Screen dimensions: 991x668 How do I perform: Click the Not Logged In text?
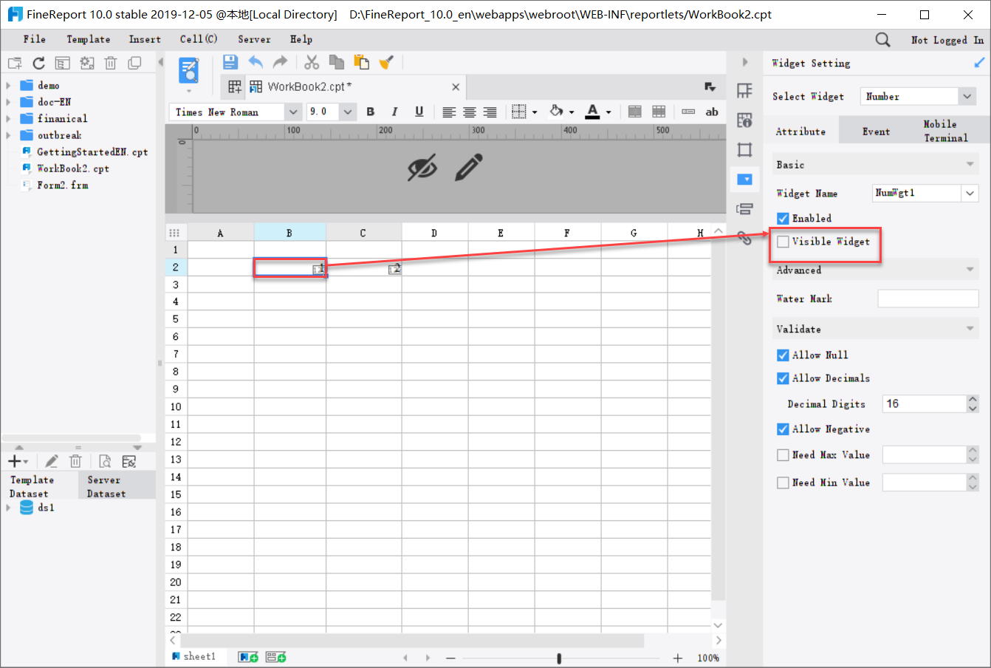(x=947, y=39)
